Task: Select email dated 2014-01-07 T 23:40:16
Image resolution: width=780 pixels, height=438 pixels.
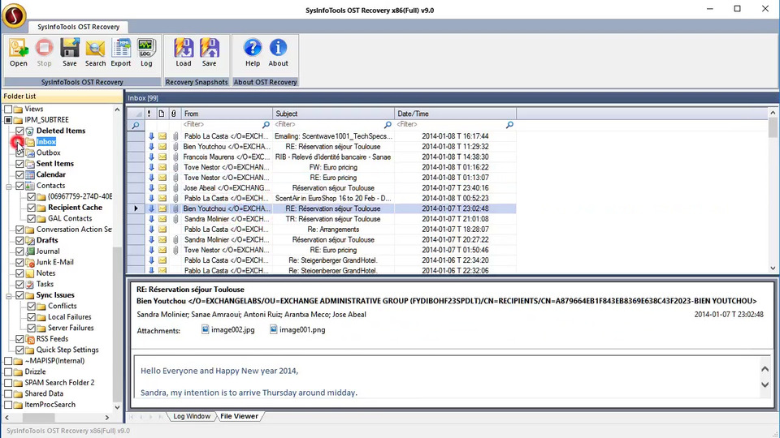Action: (x=322, y=188)
